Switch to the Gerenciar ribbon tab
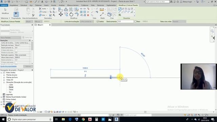 [100, 5]
